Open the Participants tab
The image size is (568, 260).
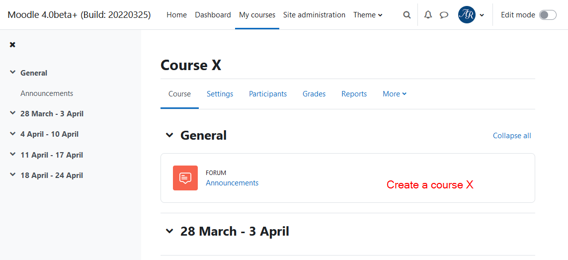[x=268, y=94]
